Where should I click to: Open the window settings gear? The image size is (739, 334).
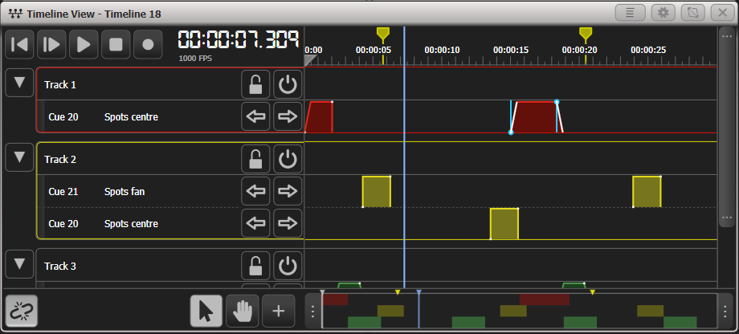(663, 12)
